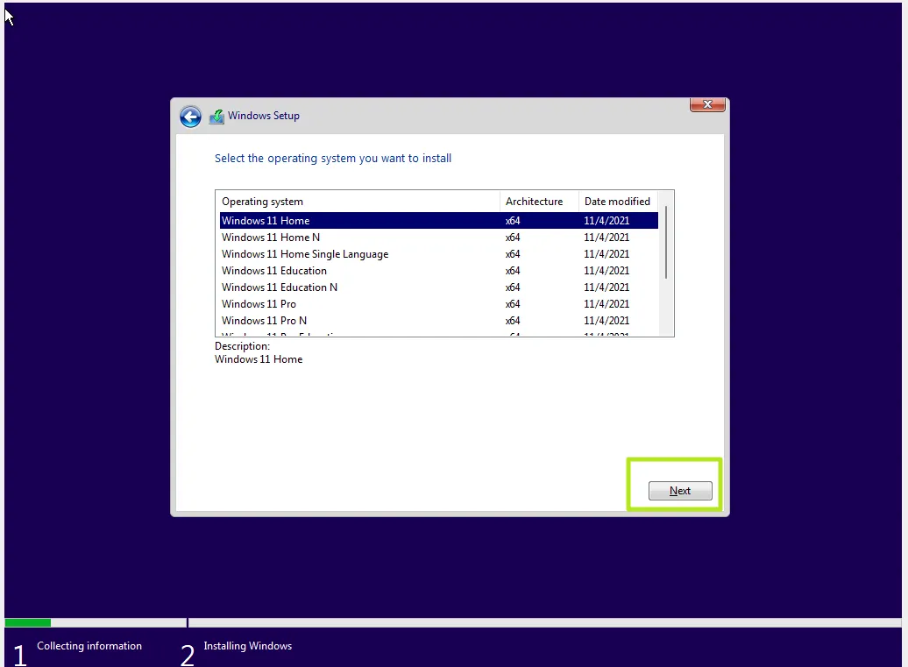Viewport: 908px width, 667px height.
Task: Select Windows 11 Education edition
Action: click(273, 270)
